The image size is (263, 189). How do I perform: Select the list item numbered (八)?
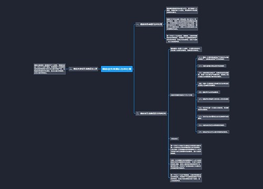click(214, 117)
